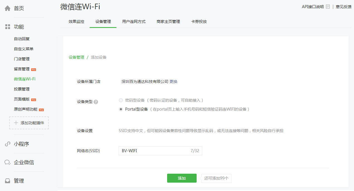Click the 更换 link to change store
This screenshot has width=354, height=191.
174,82
